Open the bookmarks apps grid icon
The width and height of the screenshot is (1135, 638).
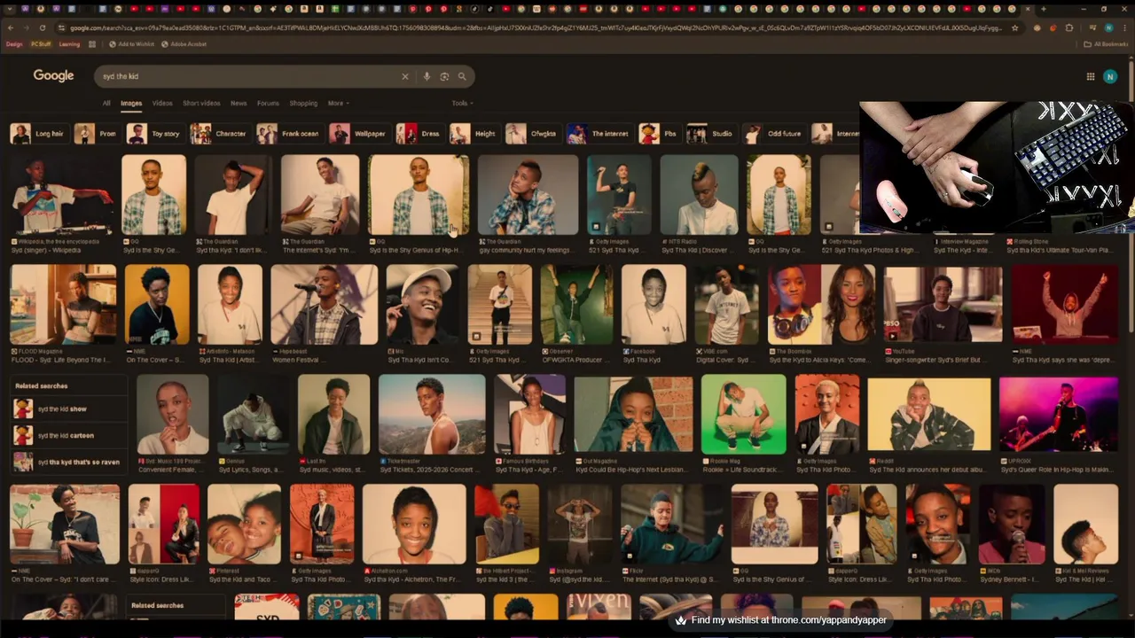(92, 43)
